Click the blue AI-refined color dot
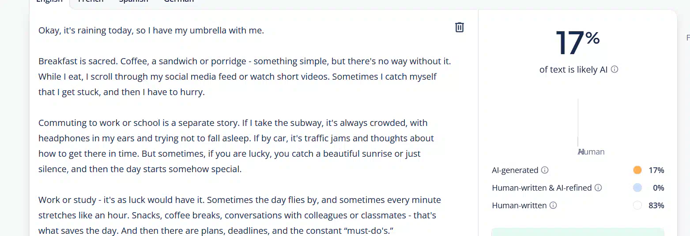Viewport: 690px width, 236px height. point(637,188)
